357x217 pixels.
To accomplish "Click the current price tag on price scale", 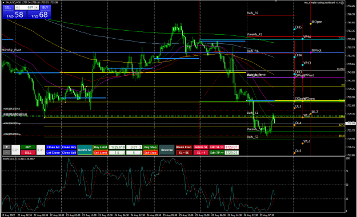I will click(350, 123).
